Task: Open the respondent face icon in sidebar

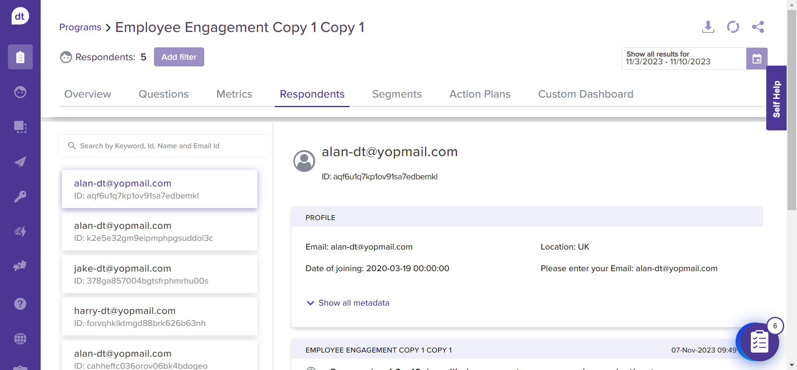Action: click(x=20, y=92)
